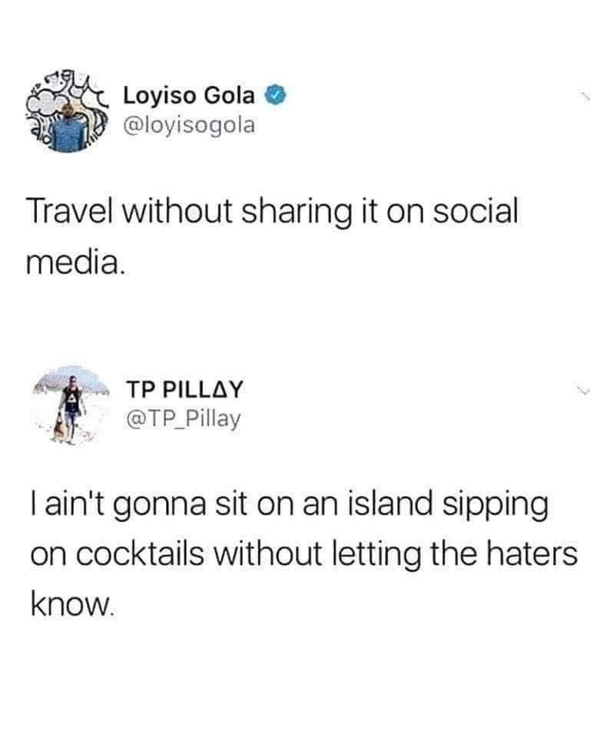Click the blue verified badge
This screenshot has width=590, height=737.
277,95
